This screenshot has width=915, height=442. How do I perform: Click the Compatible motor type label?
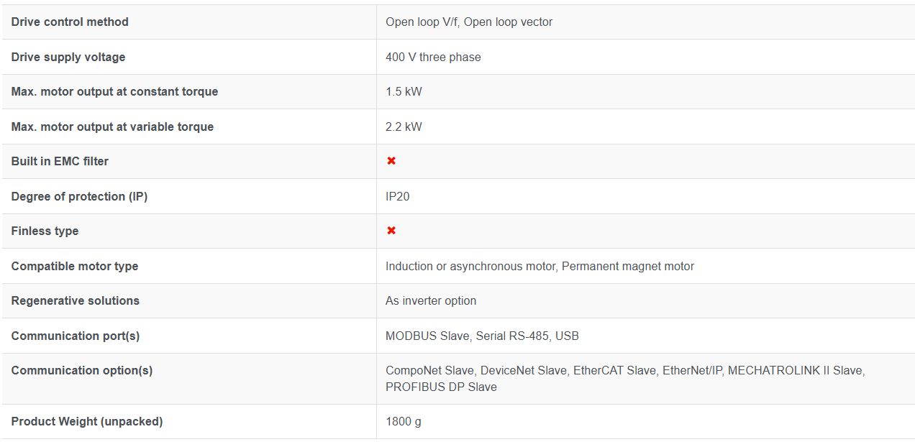pyautogui.click(x=75, y=266)
